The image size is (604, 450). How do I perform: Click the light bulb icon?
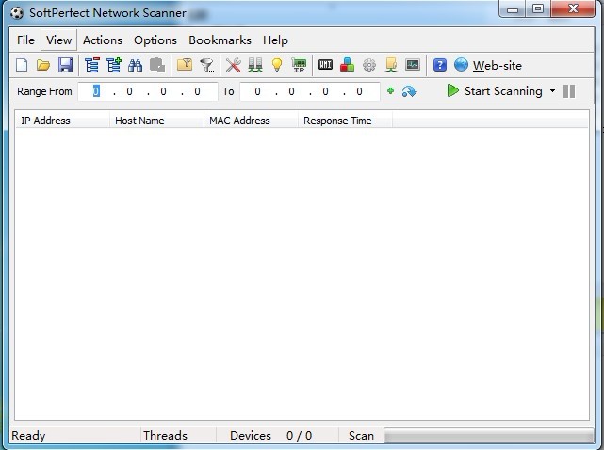click(x=277, y=65)
